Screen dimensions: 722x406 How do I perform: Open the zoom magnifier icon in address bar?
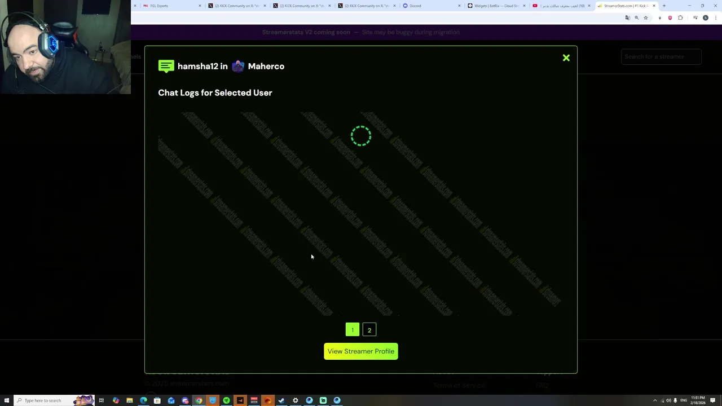tap(637, 17)
